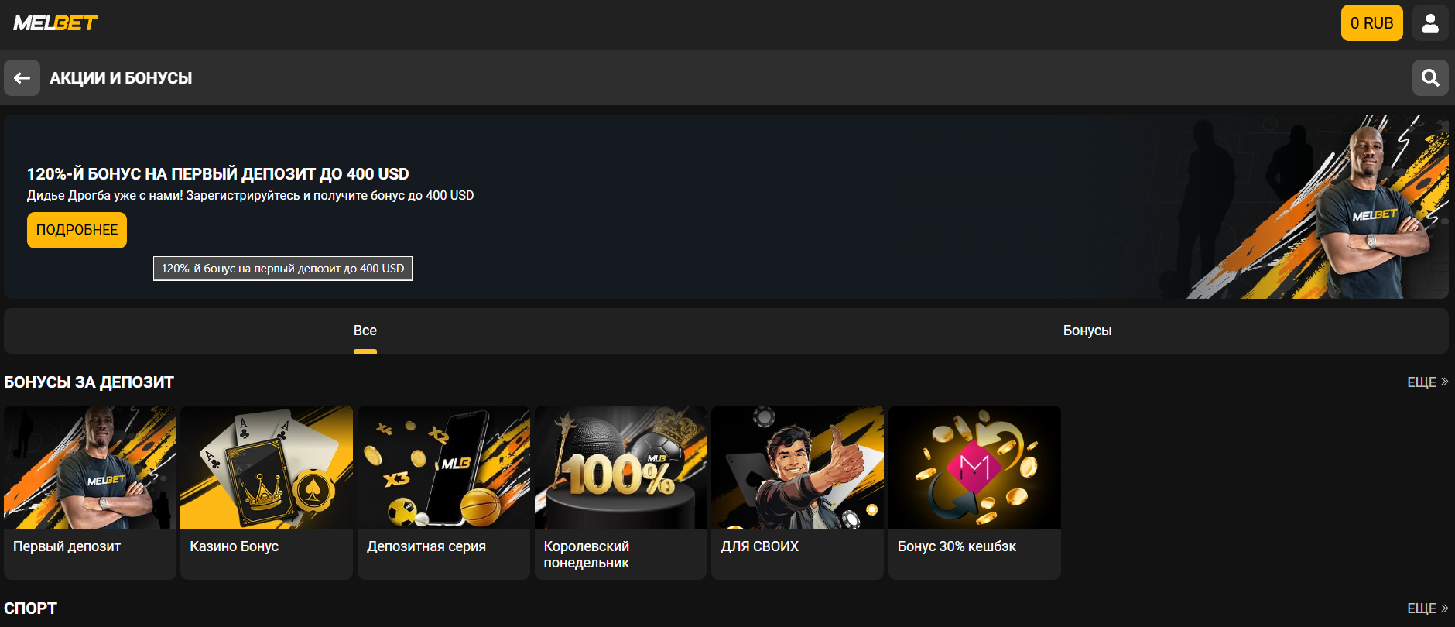Open the Первый депозит card image
Image resolution: width=1455 pixels, height=627 pixels.
click(x=90, y=468)
